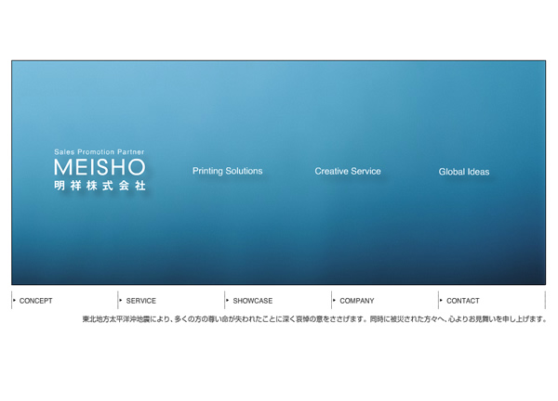Click the MEISHO logo
The width and height of the screenshot is (558, 401).
click(x=100, y=167)
